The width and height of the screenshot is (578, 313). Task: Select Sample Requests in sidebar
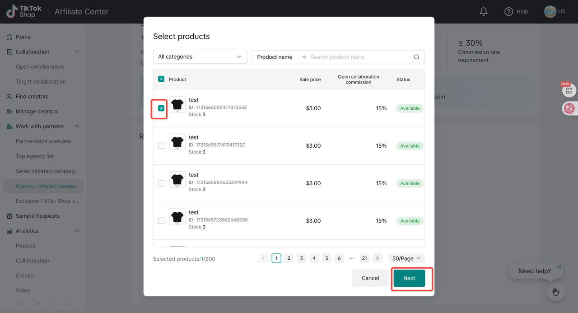(x=37, y=216)
